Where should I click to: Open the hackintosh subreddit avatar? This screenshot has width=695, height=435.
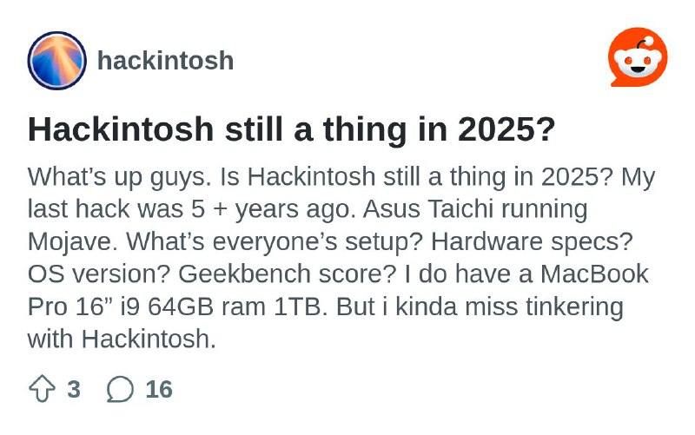pos(57,60)
